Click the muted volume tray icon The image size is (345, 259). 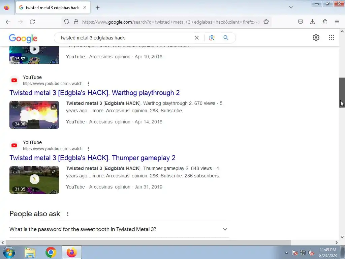311,253
